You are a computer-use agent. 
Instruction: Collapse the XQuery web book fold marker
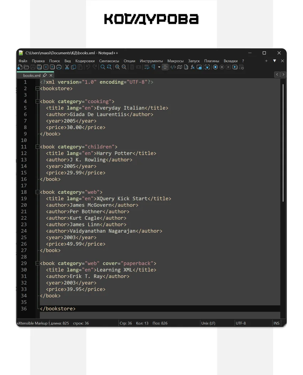(37, 192)
